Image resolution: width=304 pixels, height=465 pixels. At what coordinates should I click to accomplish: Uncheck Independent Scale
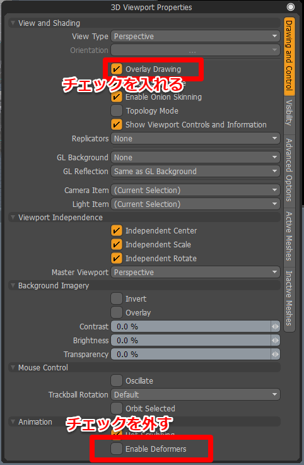[x=117, y=244]
